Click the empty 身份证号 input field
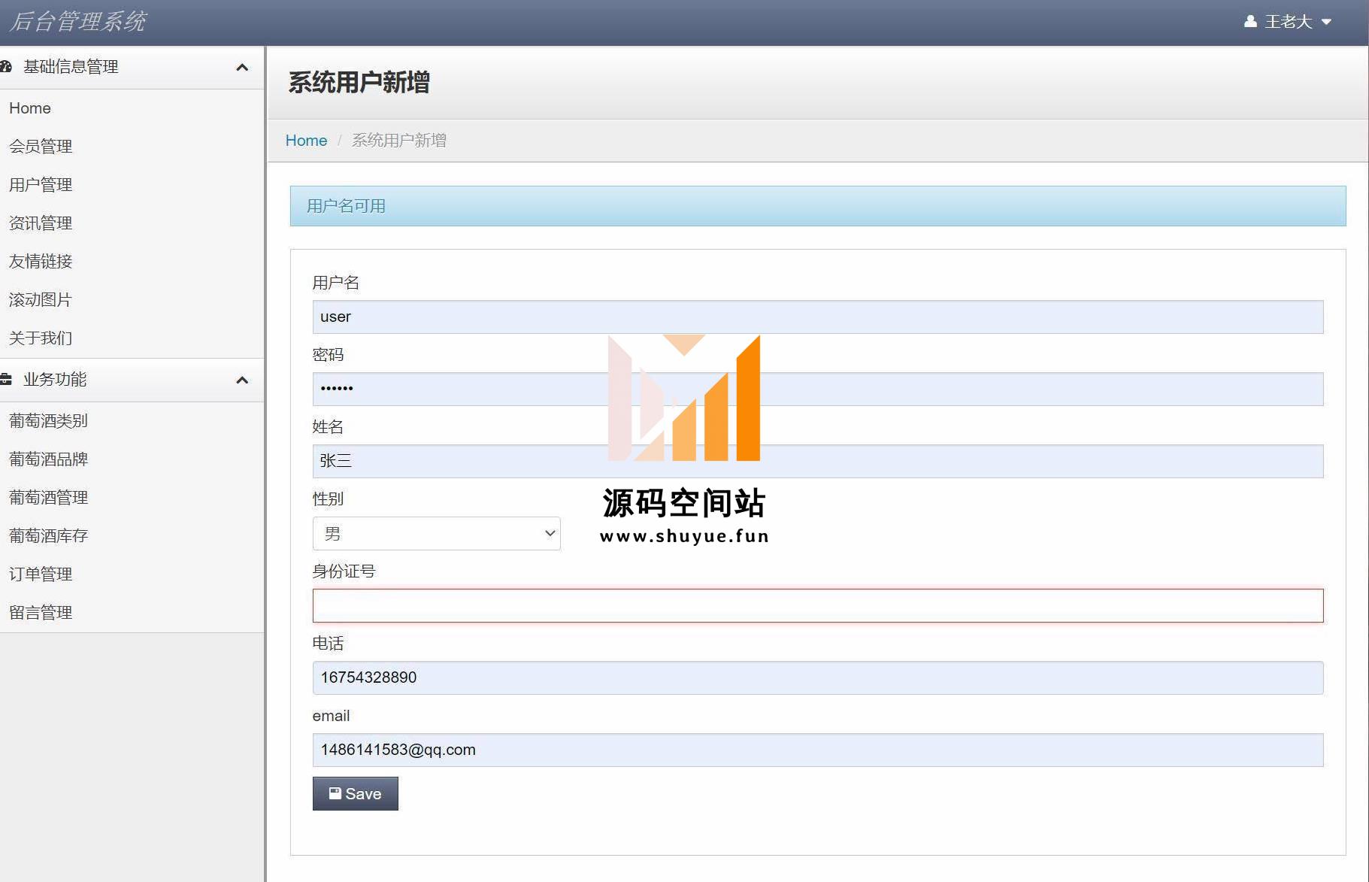This screenshot has width=1369, height=882. 818,606
